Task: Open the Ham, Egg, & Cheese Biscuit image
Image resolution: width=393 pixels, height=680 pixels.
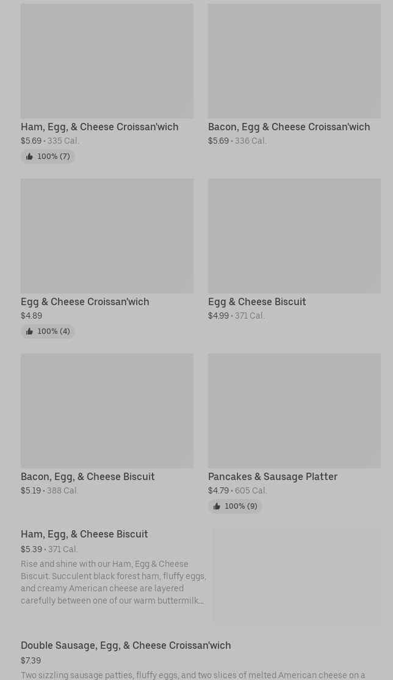Action: (x=297, y=577)
